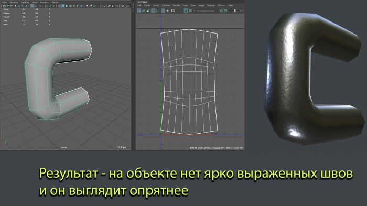Toggle the isolate select icon in UV toolbar
367x206 pixels.
(x=163, y=11)
